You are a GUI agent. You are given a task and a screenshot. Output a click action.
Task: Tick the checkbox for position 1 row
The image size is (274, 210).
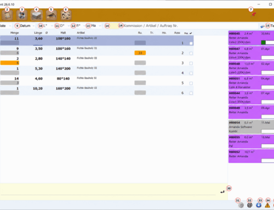click(191, 43)
